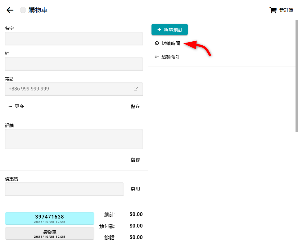Open the 封鎖時間 option
This screenshot has width=298, height=244.
pyautogui.click(x=170, y=44)
